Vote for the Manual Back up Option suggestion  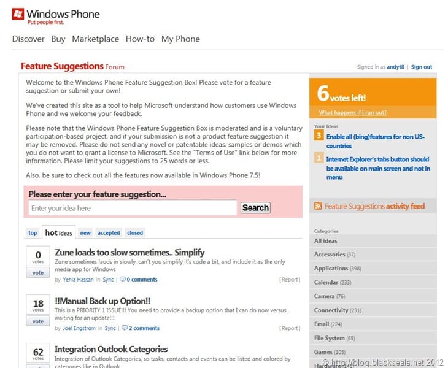[x=38, y=321]
